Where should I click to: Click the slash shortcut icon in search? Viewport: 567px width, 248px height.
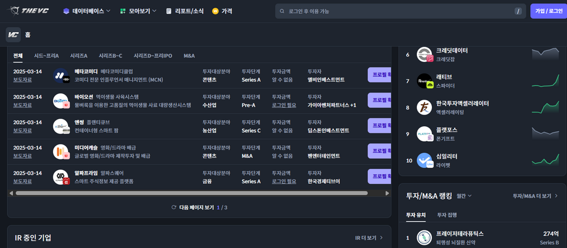[x=518, y=11]
